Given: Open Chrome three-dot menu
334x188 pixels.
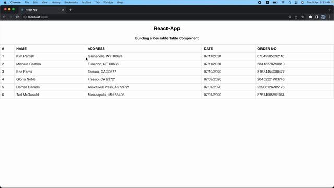Looking at the screenshot, I should [x=329, y=17].
